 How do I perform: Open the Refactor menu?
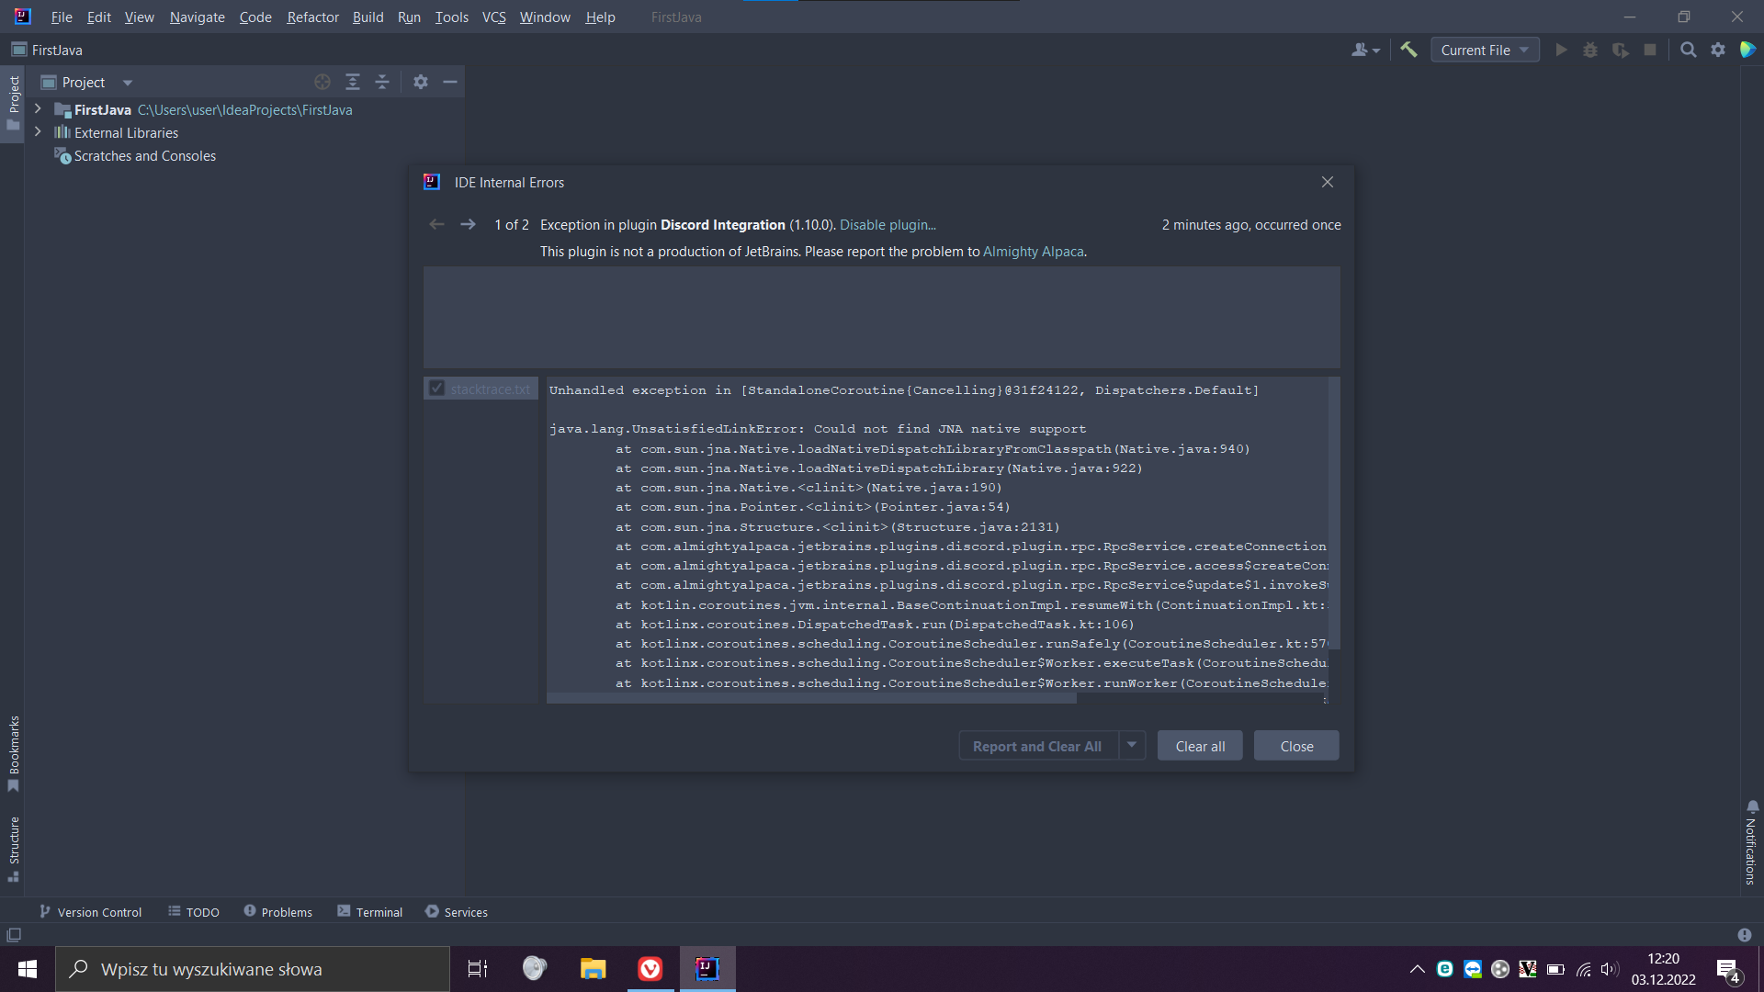tap(312, 17)
